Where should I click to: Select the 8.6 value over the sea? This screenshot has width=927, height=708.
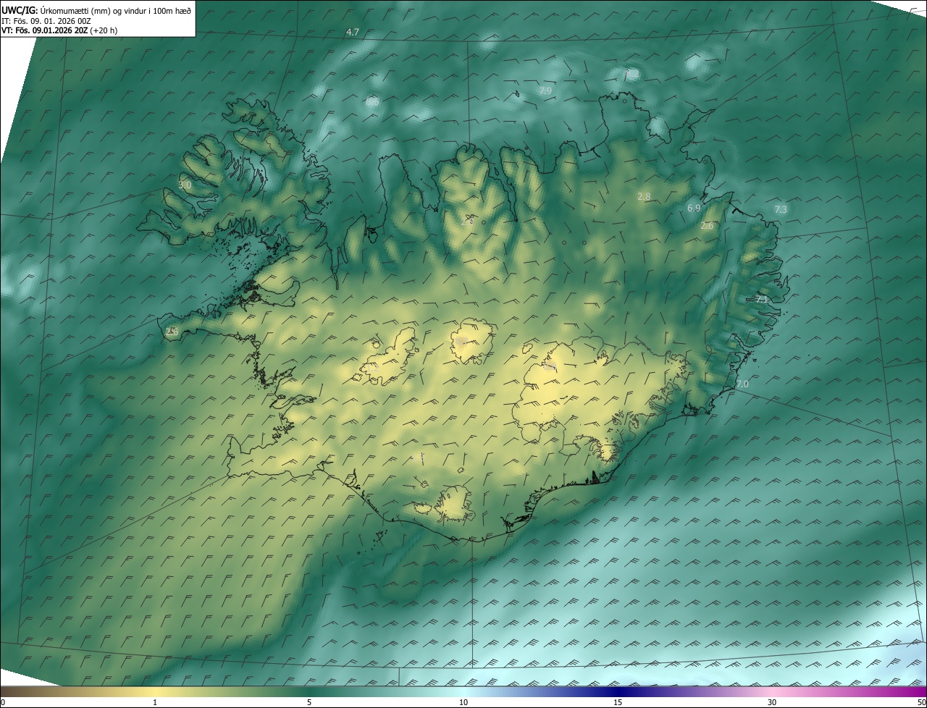click(x=372, y=102)
